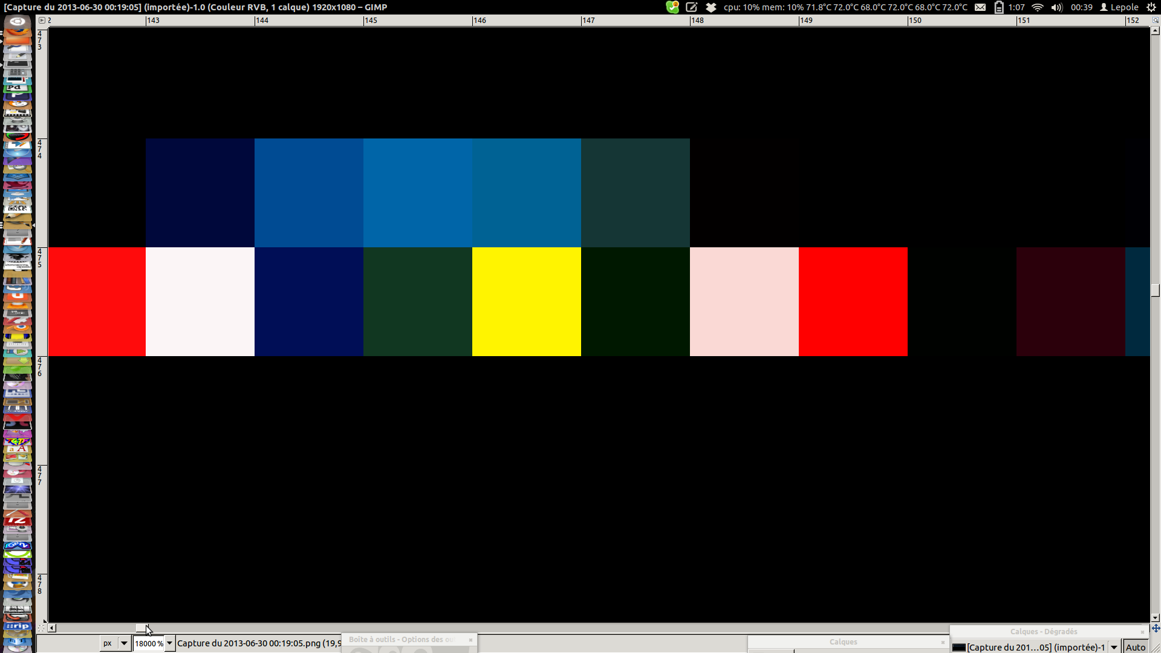Click the horizontal scrollbar left arrow

(x=52, y=628)
